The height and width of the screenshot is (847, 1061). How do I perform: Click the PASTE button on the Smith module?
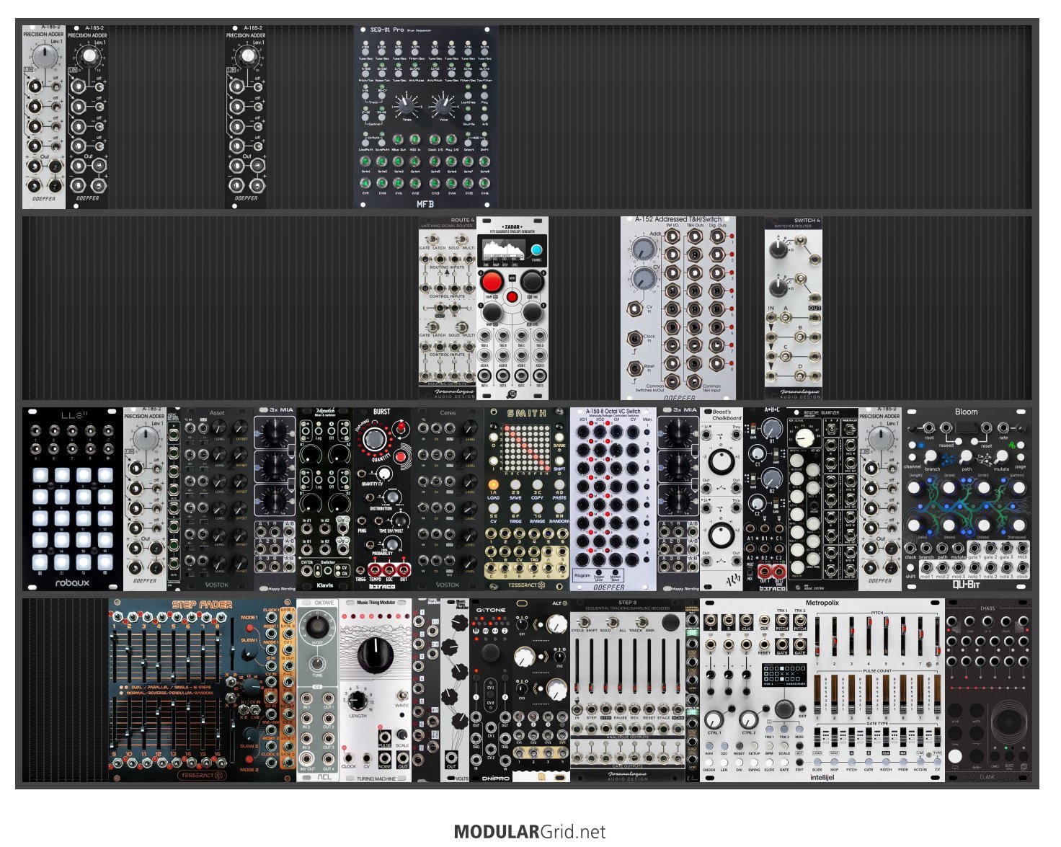pyautogui.click(x=559, y=485)
